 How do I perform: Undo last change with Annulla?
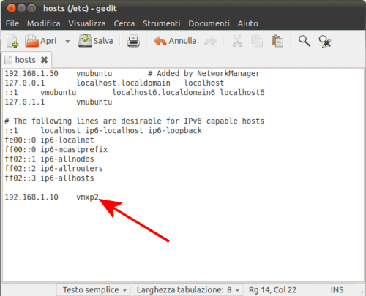click(x=175, y=41)
